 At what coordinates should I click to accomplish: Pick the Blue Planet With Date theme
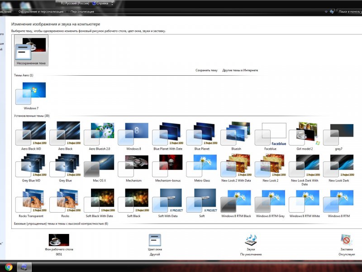click(x=168, y=136)
